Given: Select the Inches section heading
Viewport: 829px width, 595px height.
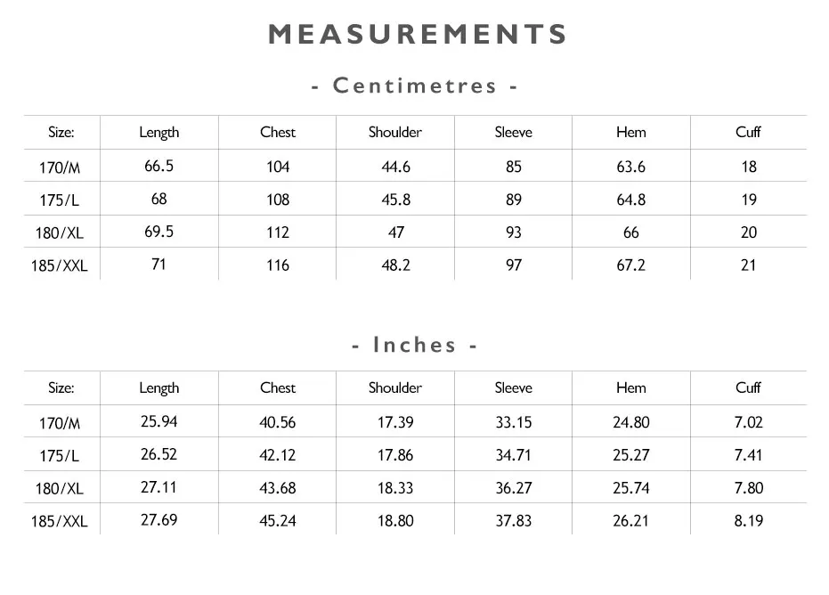Looking at the screenshot, I should pyautogui.click(x=415, y=345).
